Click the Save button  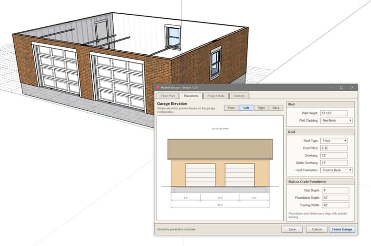coord(292,229)
